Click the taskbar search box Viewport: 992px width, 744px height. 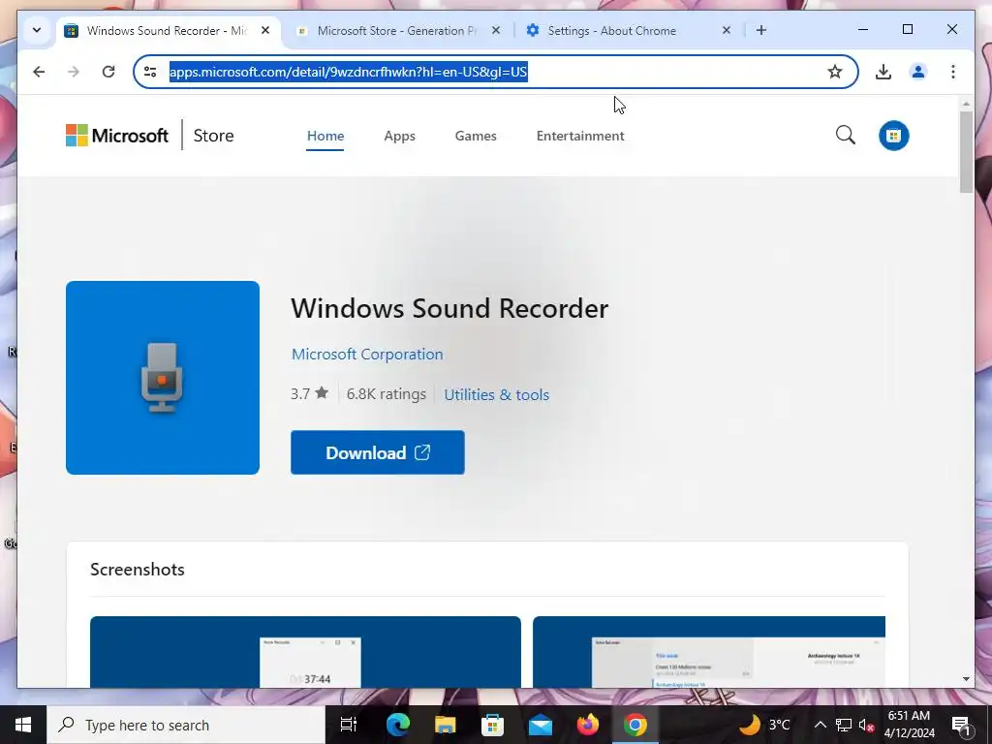pos(186,725)
